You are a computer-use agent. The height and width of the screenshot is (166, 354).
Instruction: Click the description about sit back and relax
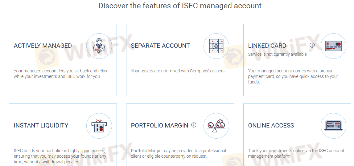click(x=60, y=74)
